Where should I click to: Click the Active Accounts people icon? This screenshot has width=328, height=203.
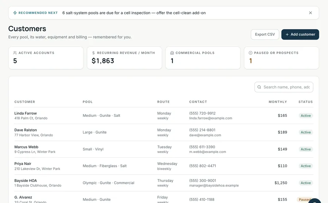pyautogui.click(x=15, y=53)
